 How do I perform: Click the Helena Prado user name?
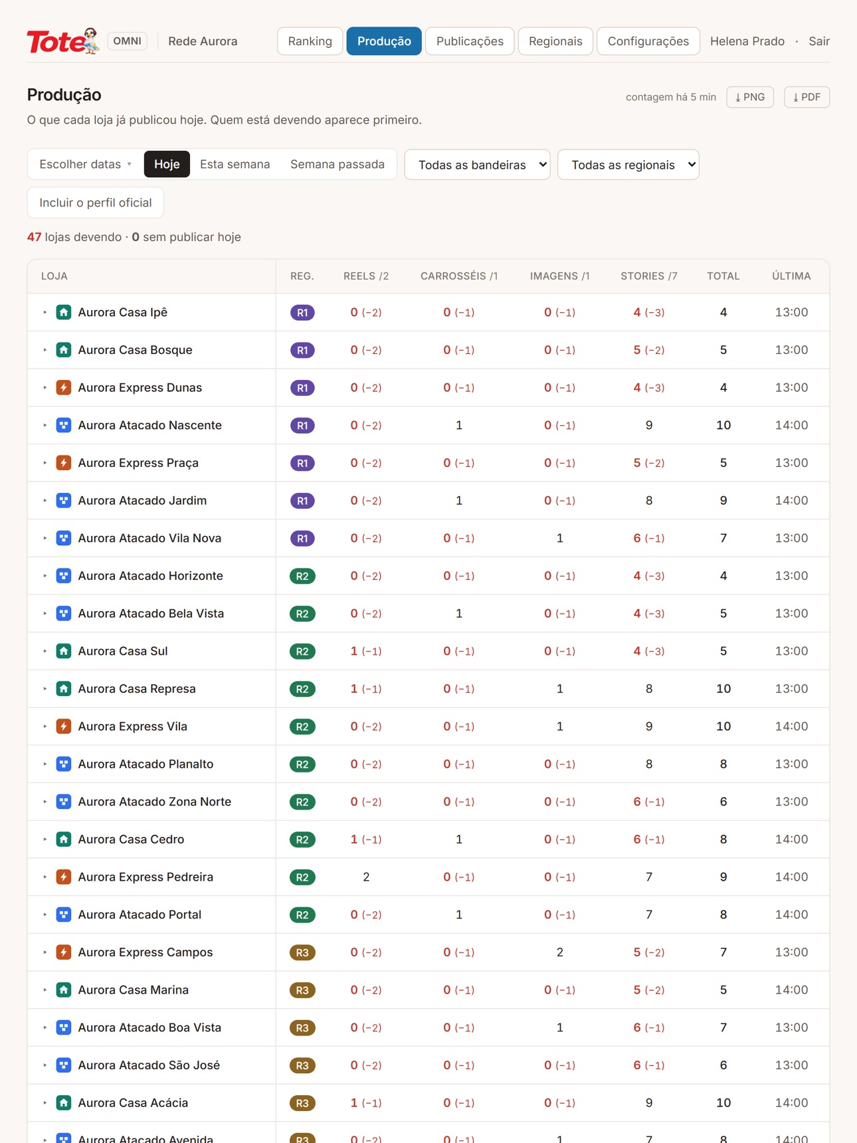click(747, 41)
